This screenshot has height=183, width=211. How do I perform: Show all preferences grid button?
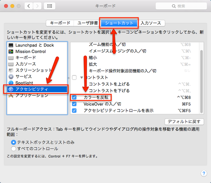50,6
